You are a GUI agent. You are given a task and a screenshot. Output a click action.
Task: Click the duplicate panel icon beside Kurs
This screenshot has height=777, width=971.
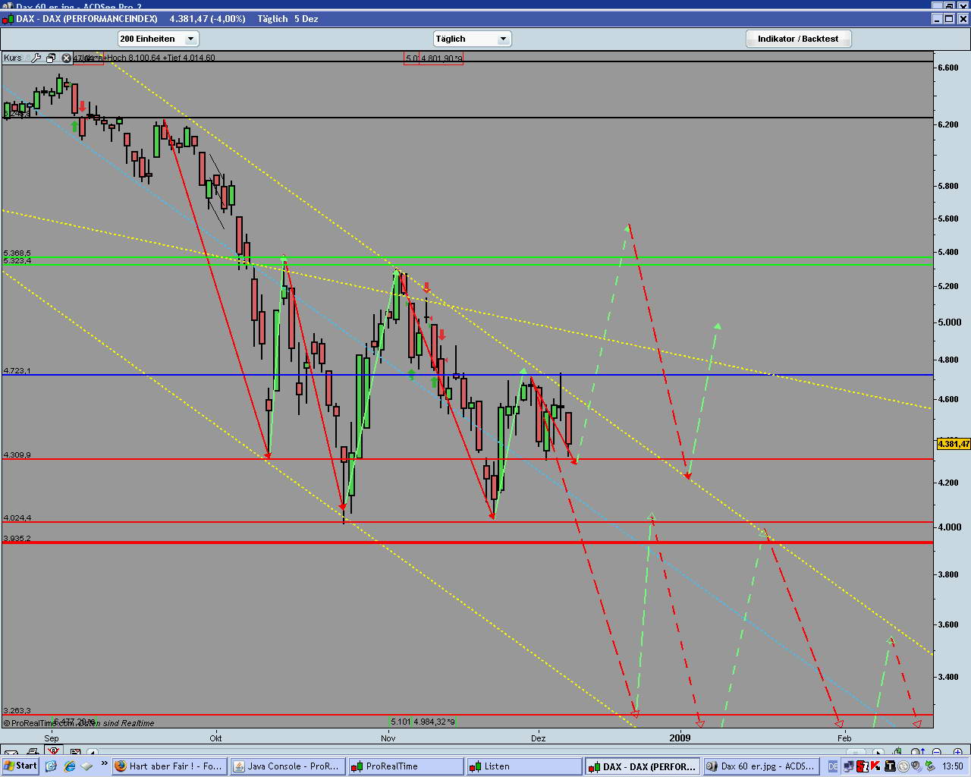tap(51, 58)
